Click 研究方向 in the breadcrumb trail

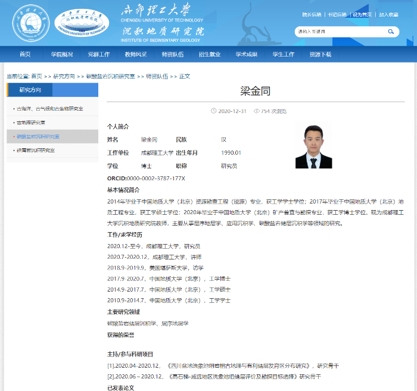[64, 76]
